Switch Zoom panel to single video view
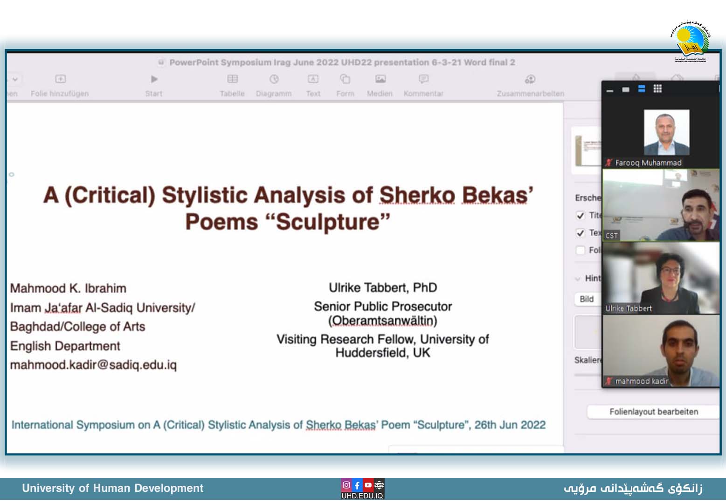Image resolution: width=726 pixels, height=504 pixels. click(x=626, y=90)
